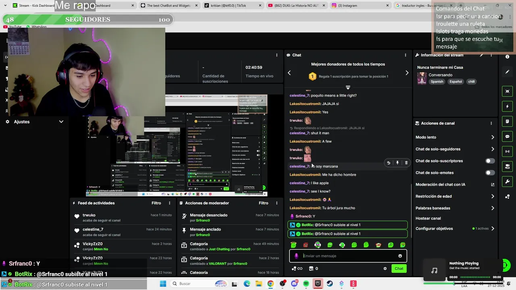Collapse the top donors banner with the arrow
516x290 pixels.
point(348,87)
